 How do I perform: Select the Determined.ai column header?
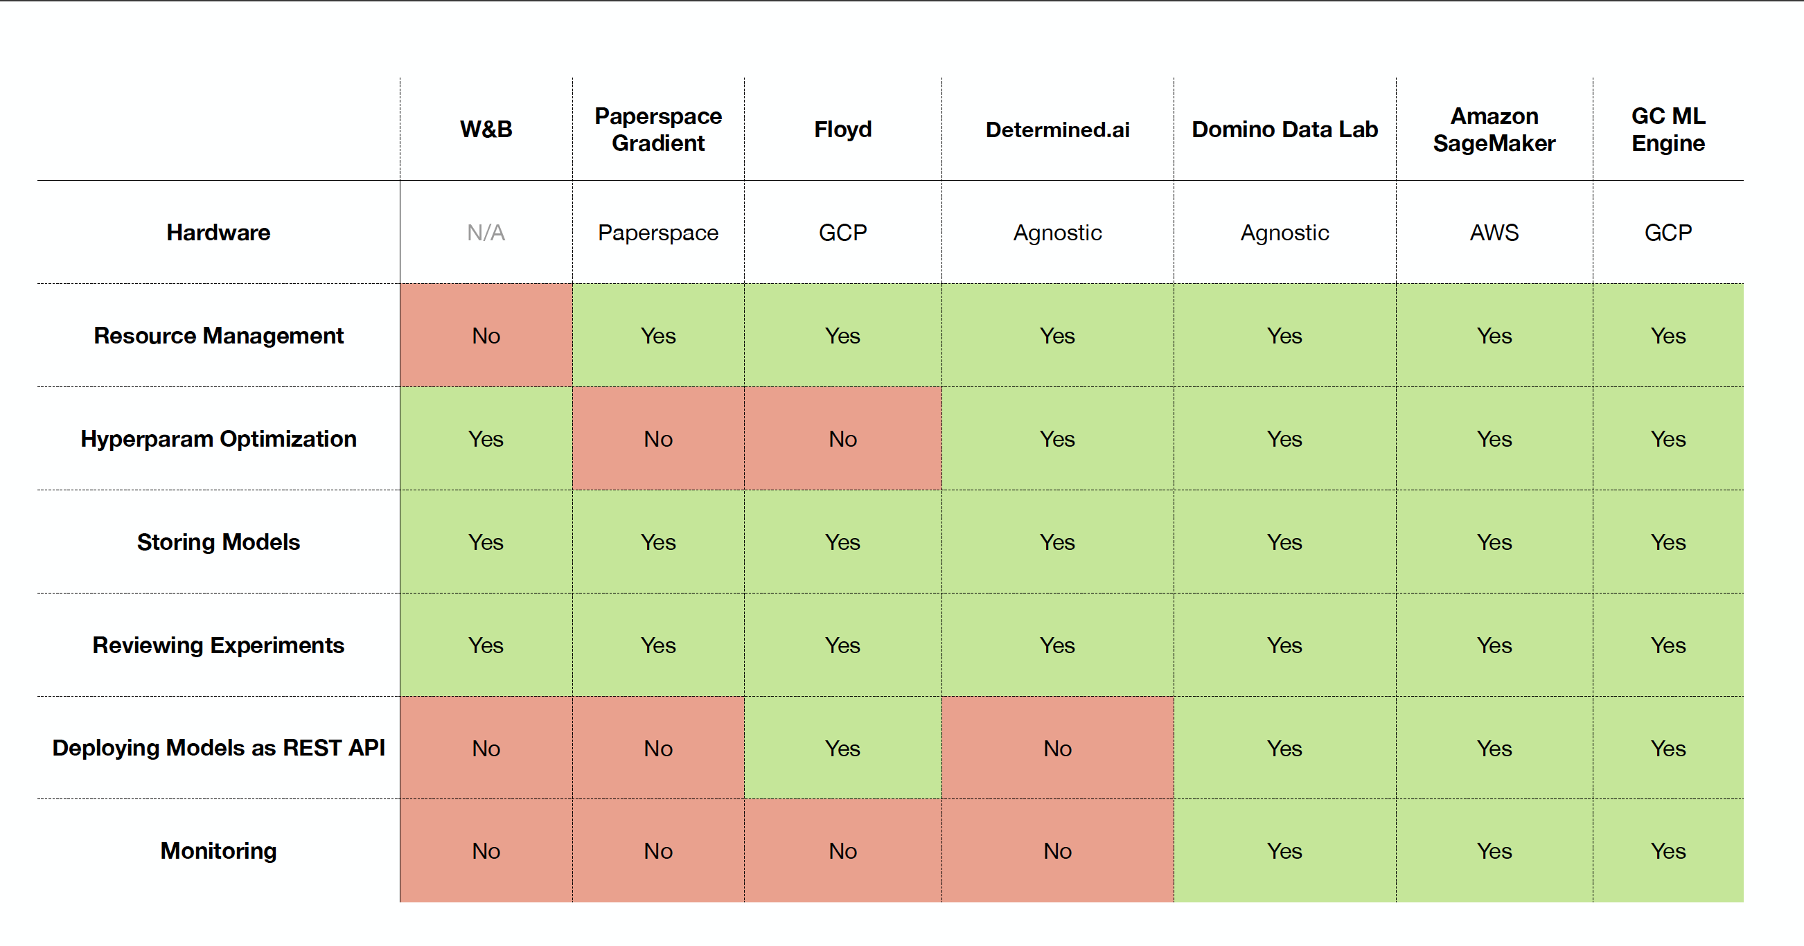[x=1056, y=130]
